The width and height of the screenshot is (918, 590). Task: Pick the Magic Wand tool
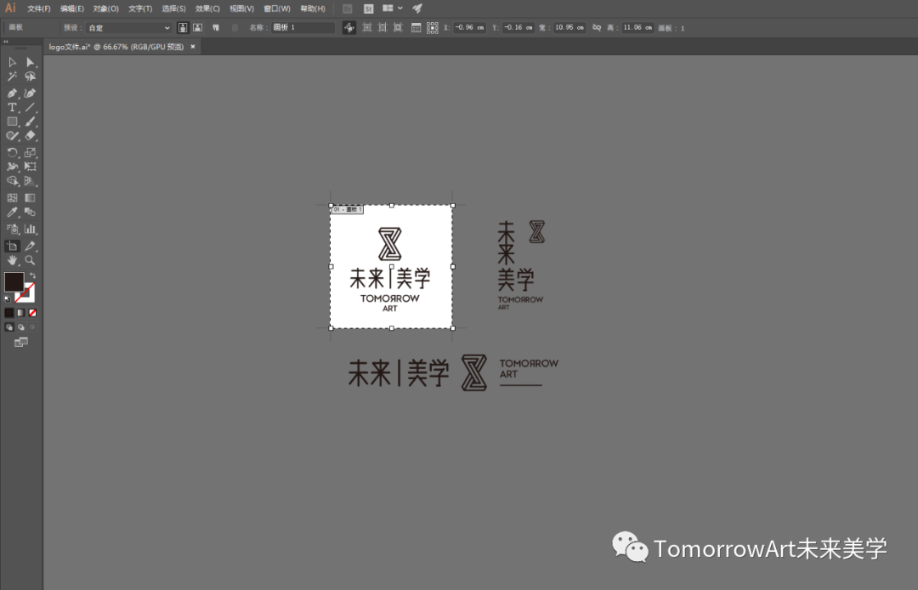click(x=12, y=77)
